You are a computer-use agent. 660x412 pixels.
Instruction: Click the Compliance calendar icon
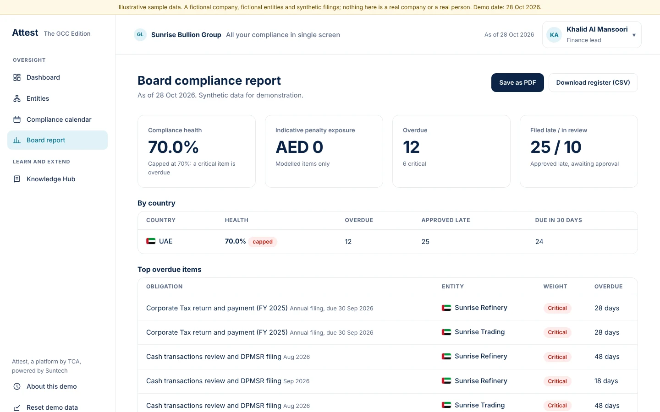point(17,119)
